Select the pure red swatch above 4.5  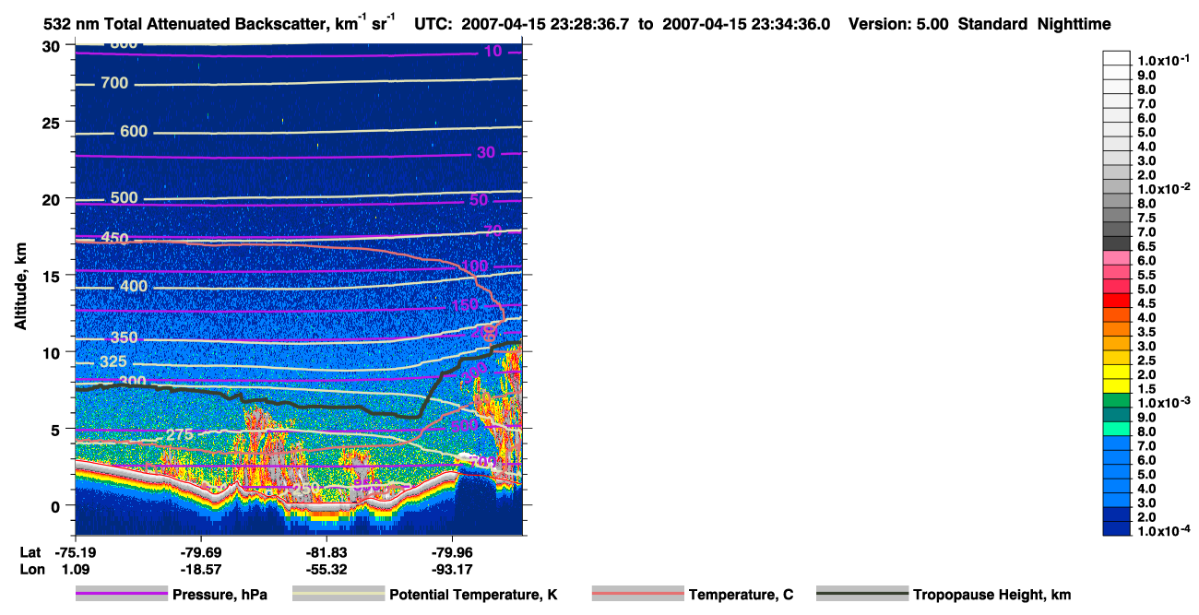tap(1116, 300)
